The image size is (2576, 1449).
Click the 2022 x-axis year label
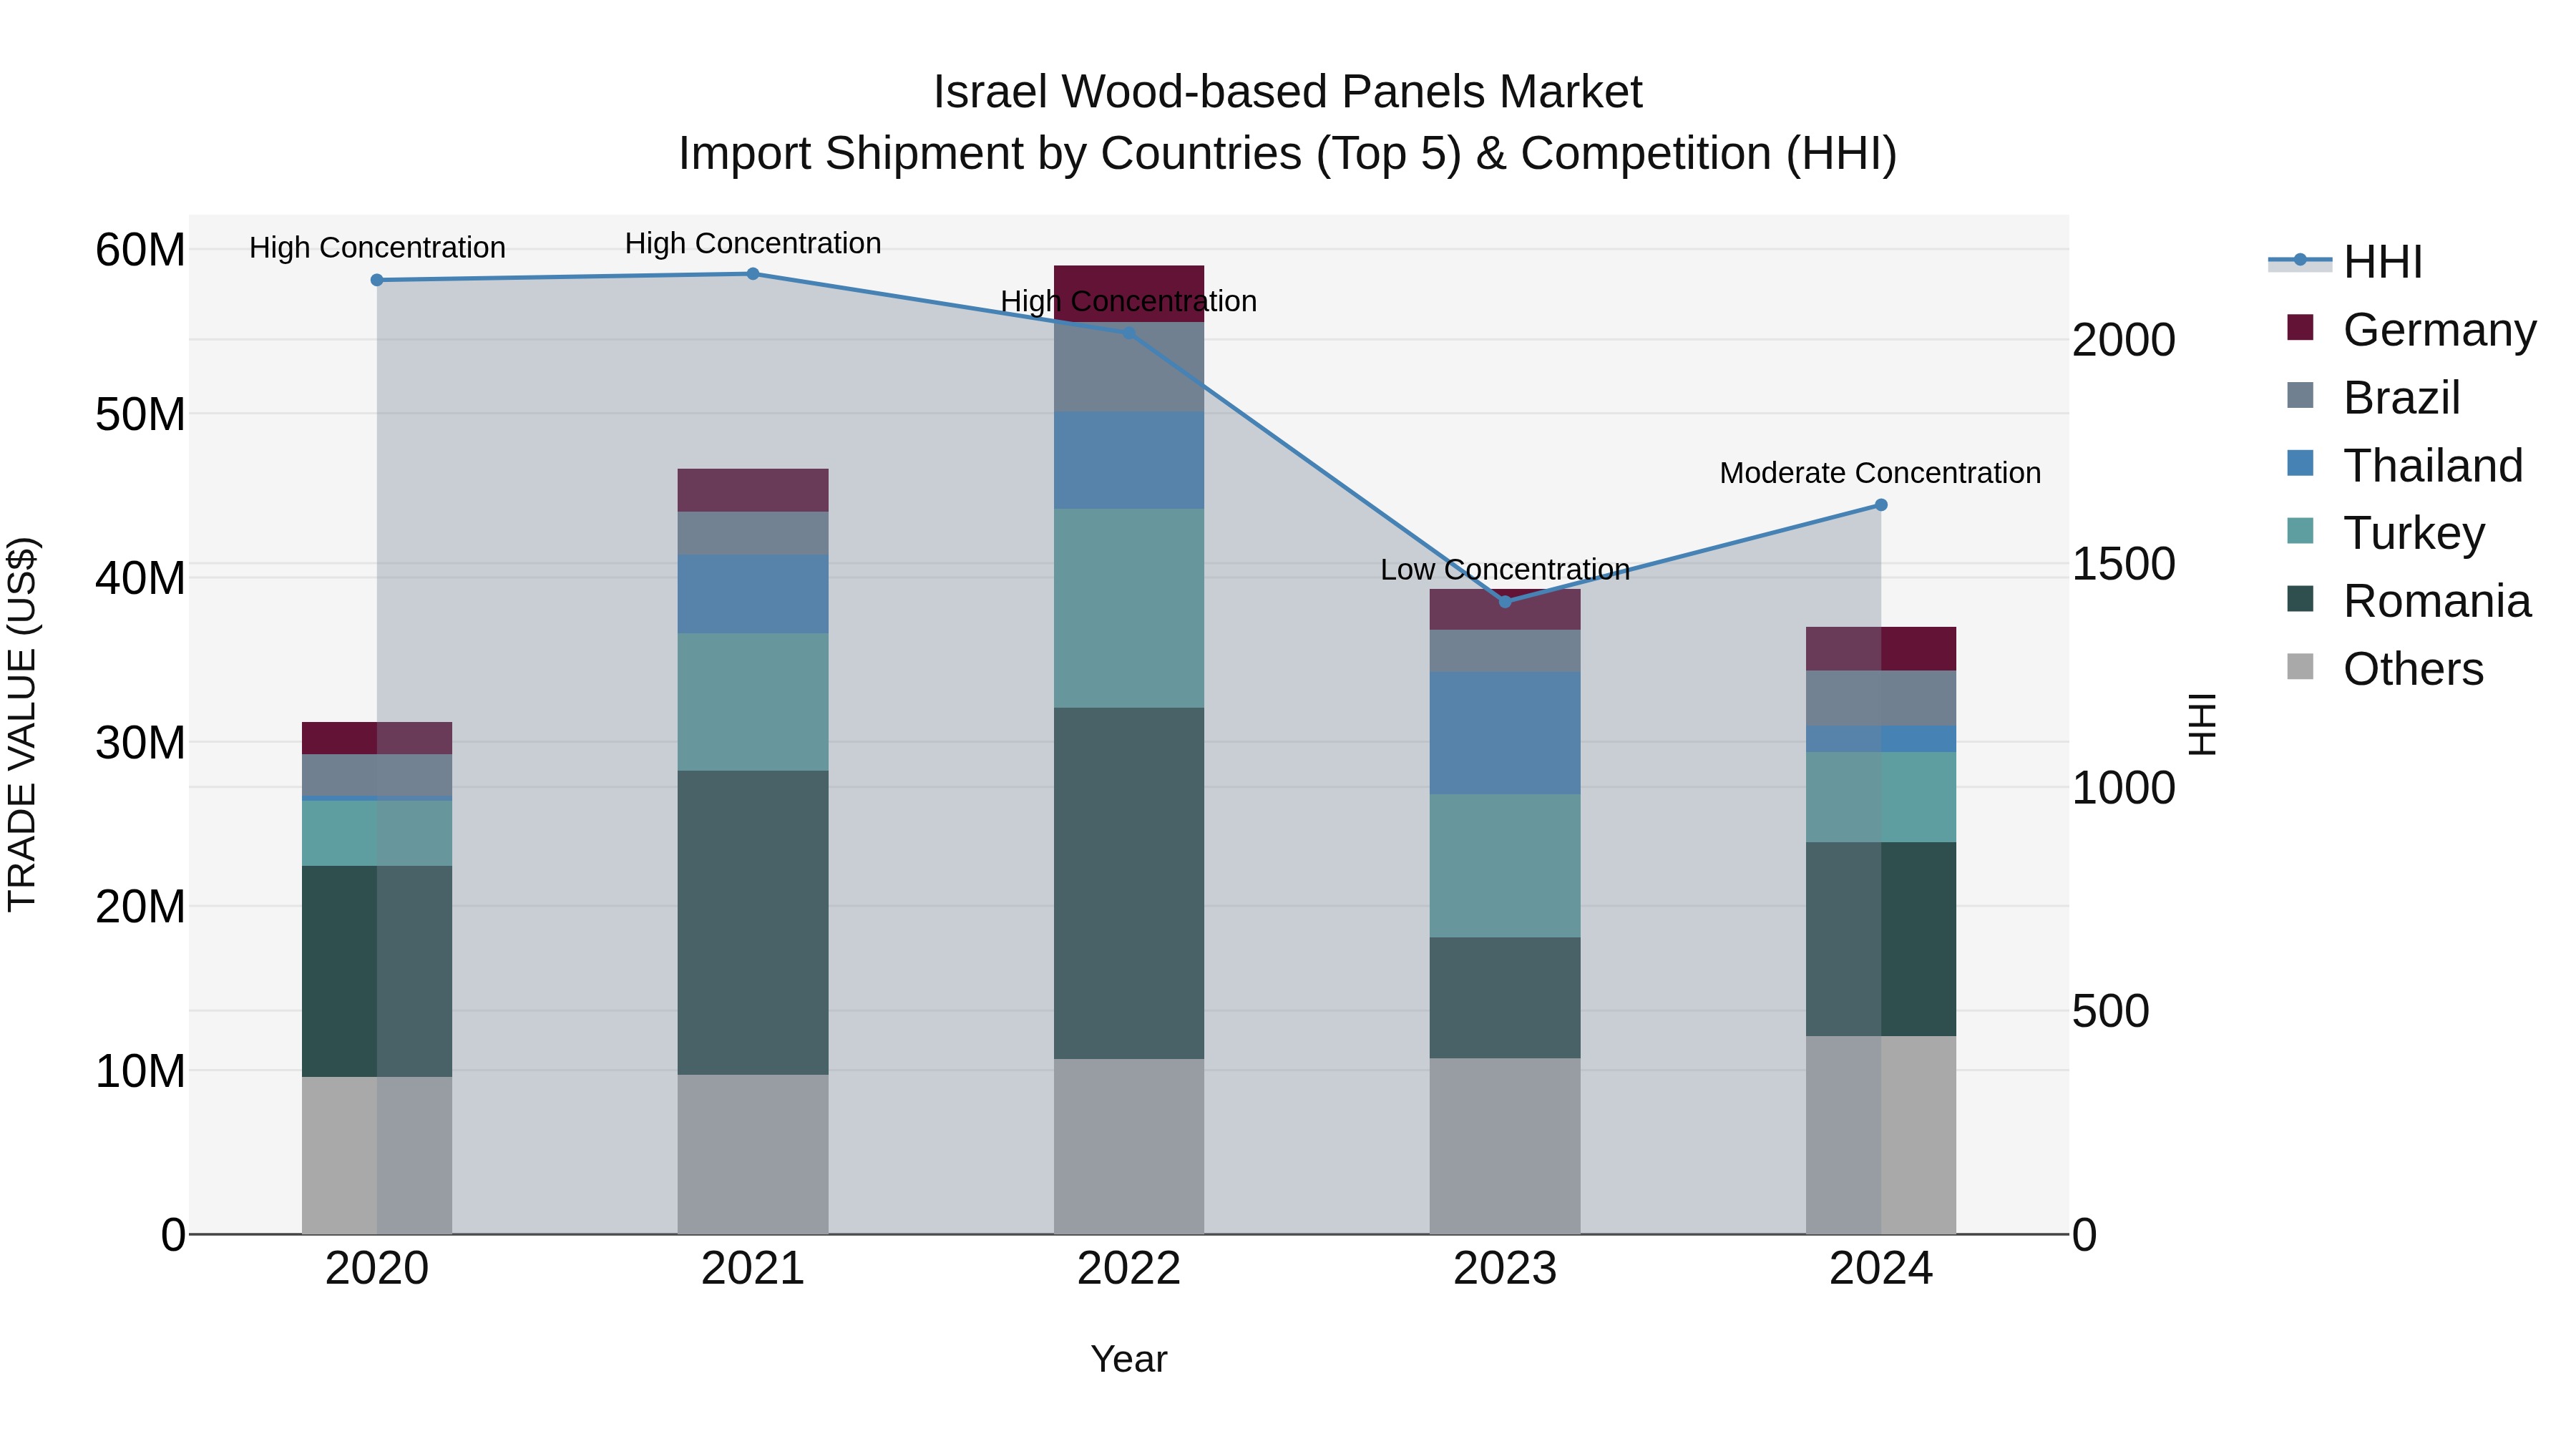pyautogui.click(x=1129, y=1269)
